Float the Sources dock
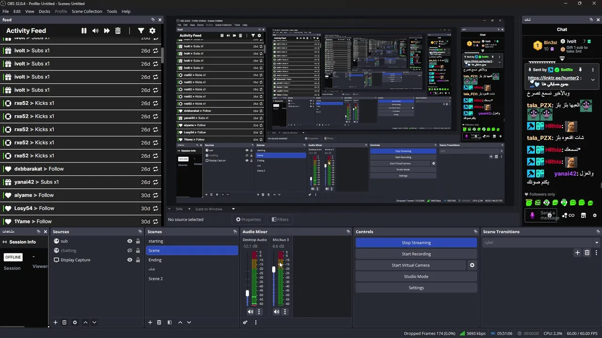This screenshot has height=338, width=602. click(x=140, y=231)
